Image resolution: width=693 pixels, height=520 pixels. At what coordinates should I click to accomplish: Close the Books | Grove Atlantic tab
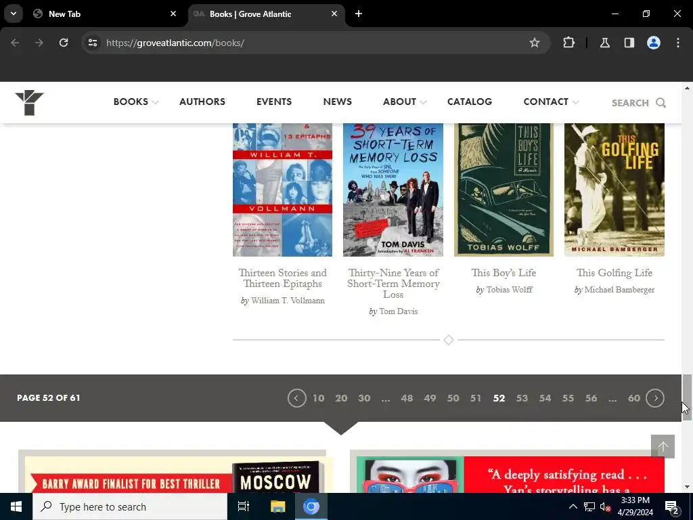tap(334, 14)
